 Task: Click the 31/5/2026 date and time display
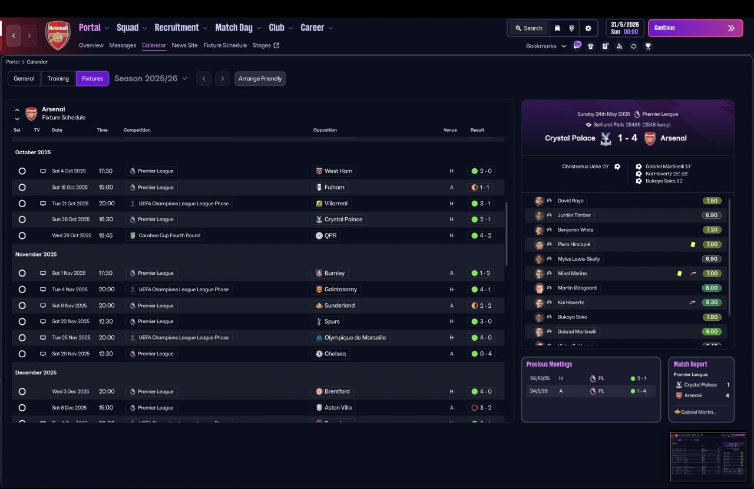(x=625, y=28)
